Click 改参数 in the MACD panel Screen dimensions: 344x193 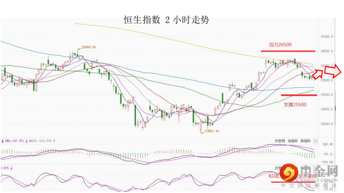click(279, 141)
